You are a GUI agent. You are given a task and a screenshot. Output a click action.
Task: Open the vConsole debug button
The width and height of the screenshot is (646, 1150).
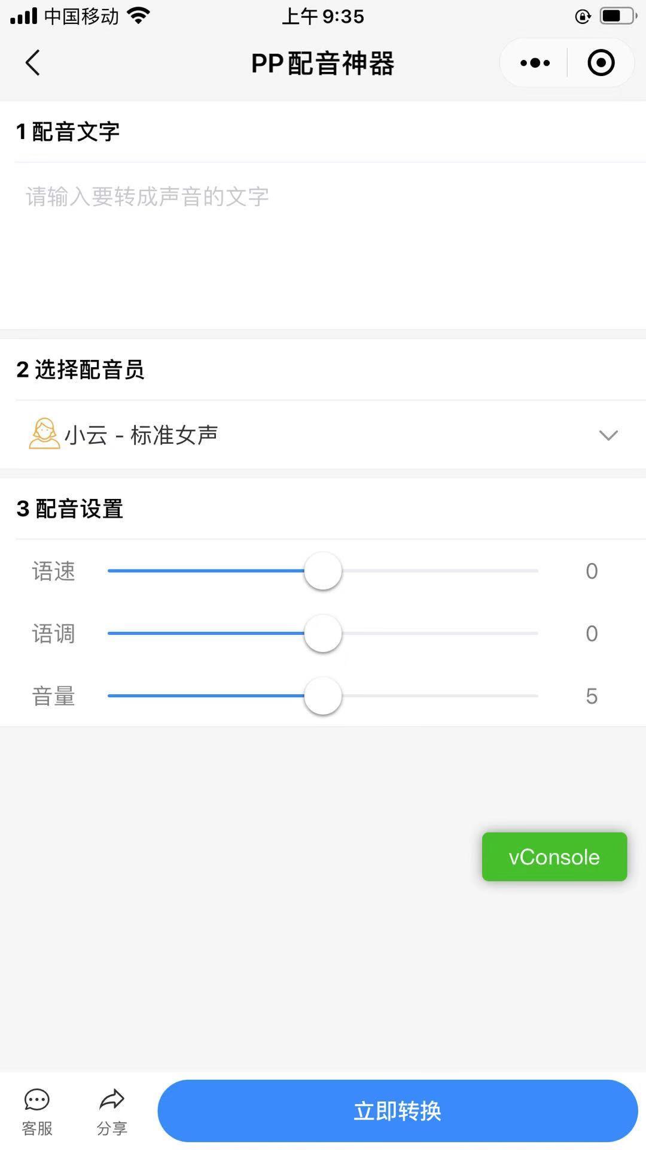[554, 857]
